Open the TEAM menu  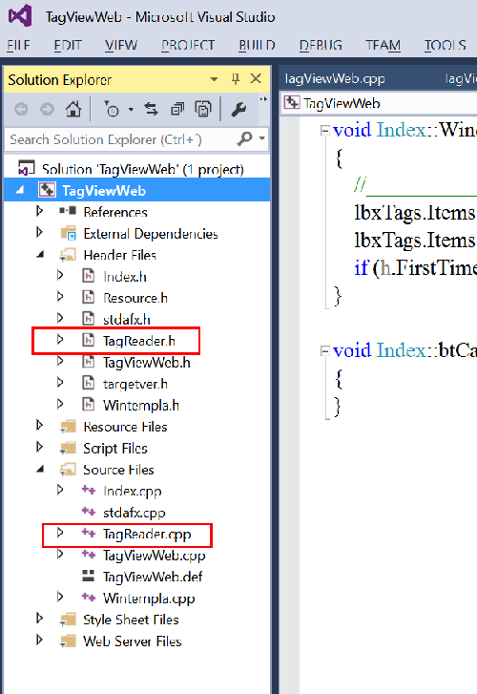[383, 45]
